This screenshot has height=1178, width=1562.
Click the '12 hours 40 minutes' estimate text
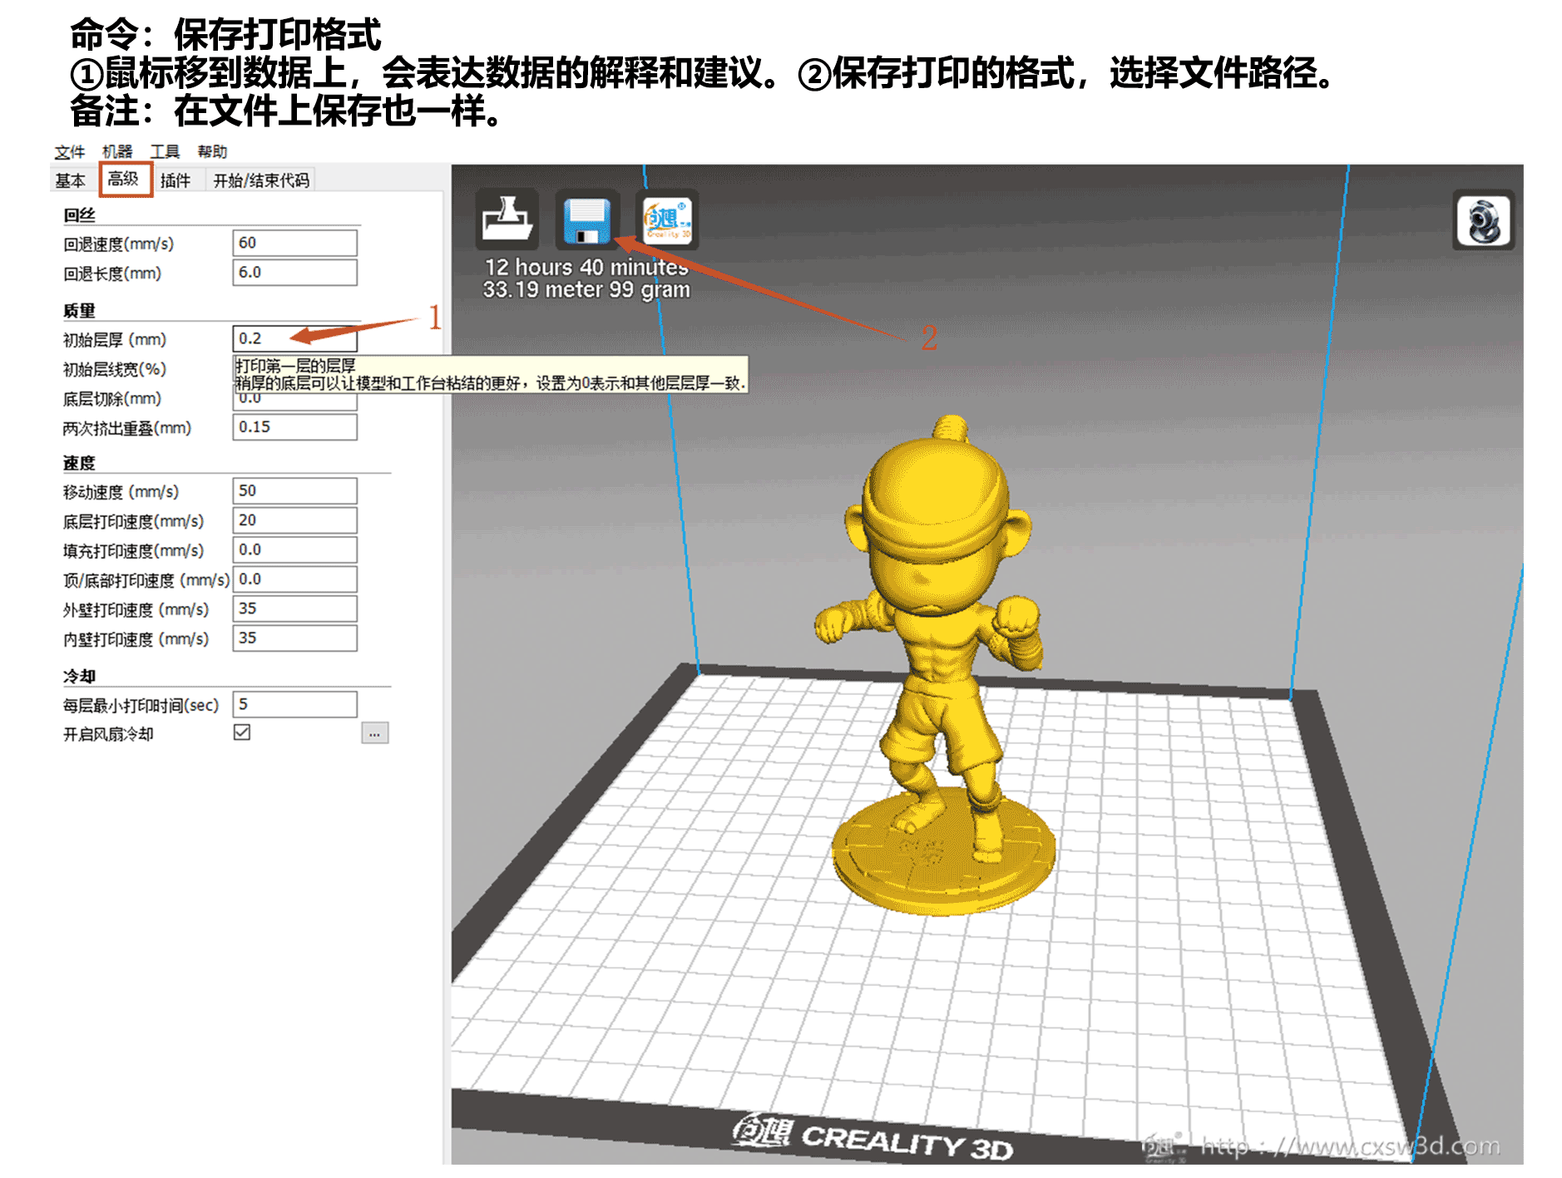click(586, 267)
